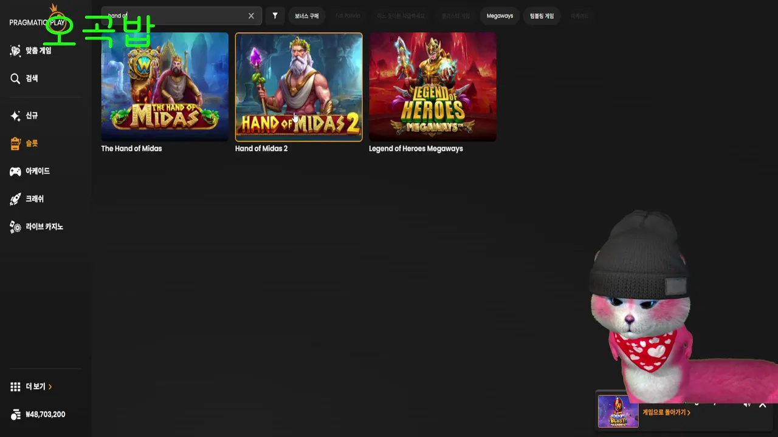Open Legend of Heroes Megaways thumbnail

(432, 87)
